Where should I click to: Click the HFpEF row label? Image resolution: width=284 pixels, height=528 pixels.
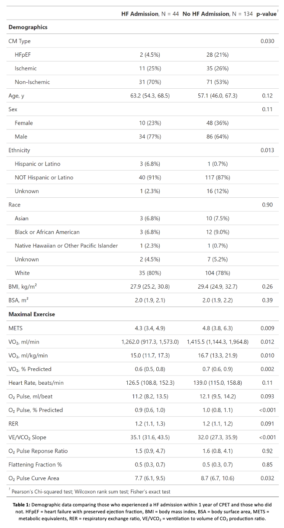[x=24, y=55]
